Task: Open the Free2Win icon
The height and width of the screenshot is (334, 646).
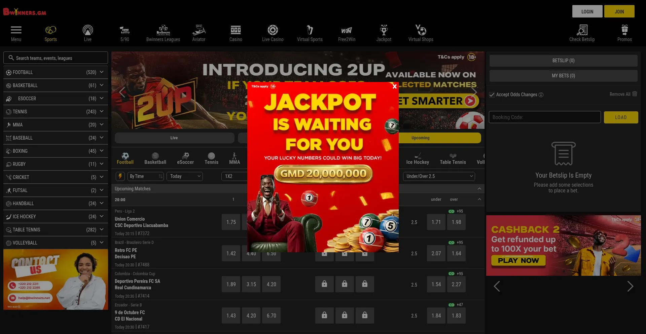Action: 347,30
